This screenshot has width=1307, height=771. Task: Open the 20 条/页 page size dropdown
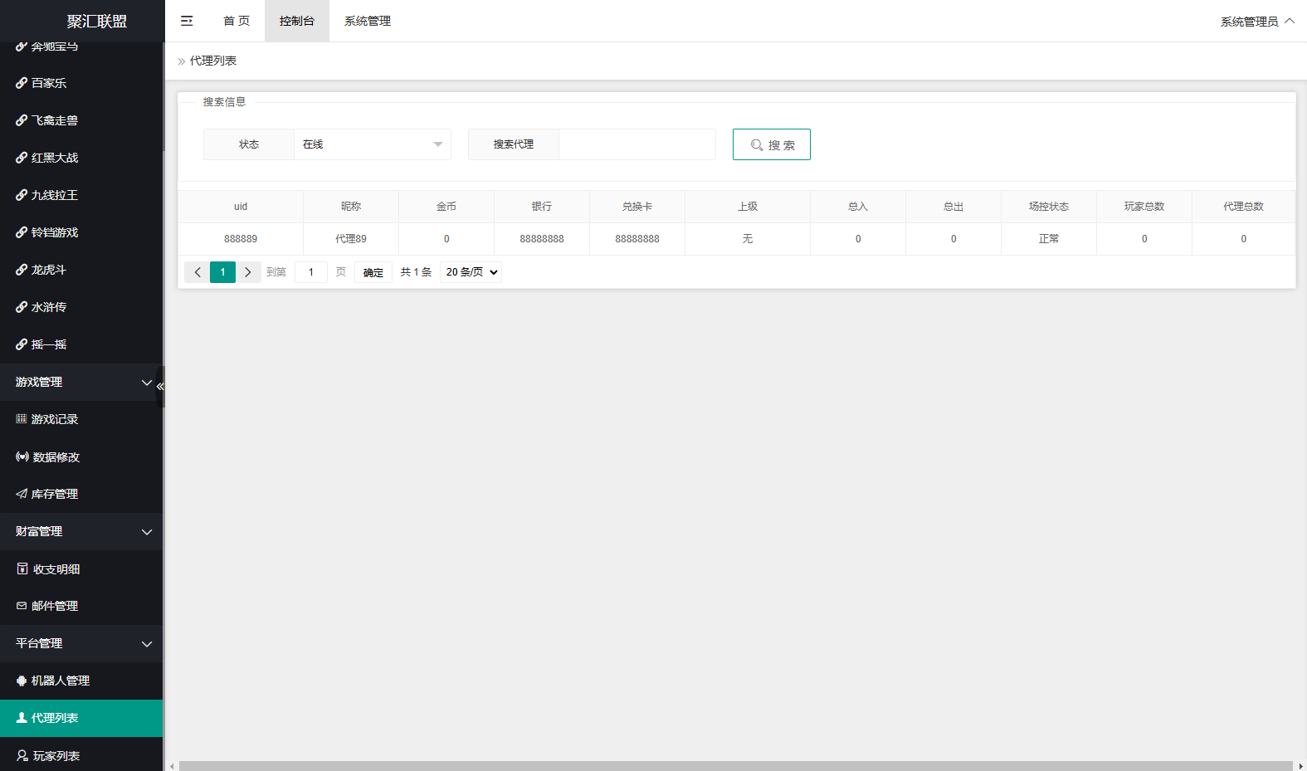(471, 272)
